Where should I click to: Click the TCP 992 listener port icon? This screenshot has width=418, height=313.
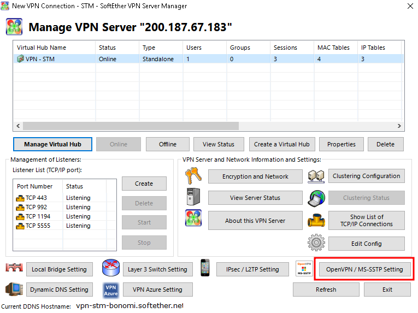pyautogui.click(x=20, y=208)
